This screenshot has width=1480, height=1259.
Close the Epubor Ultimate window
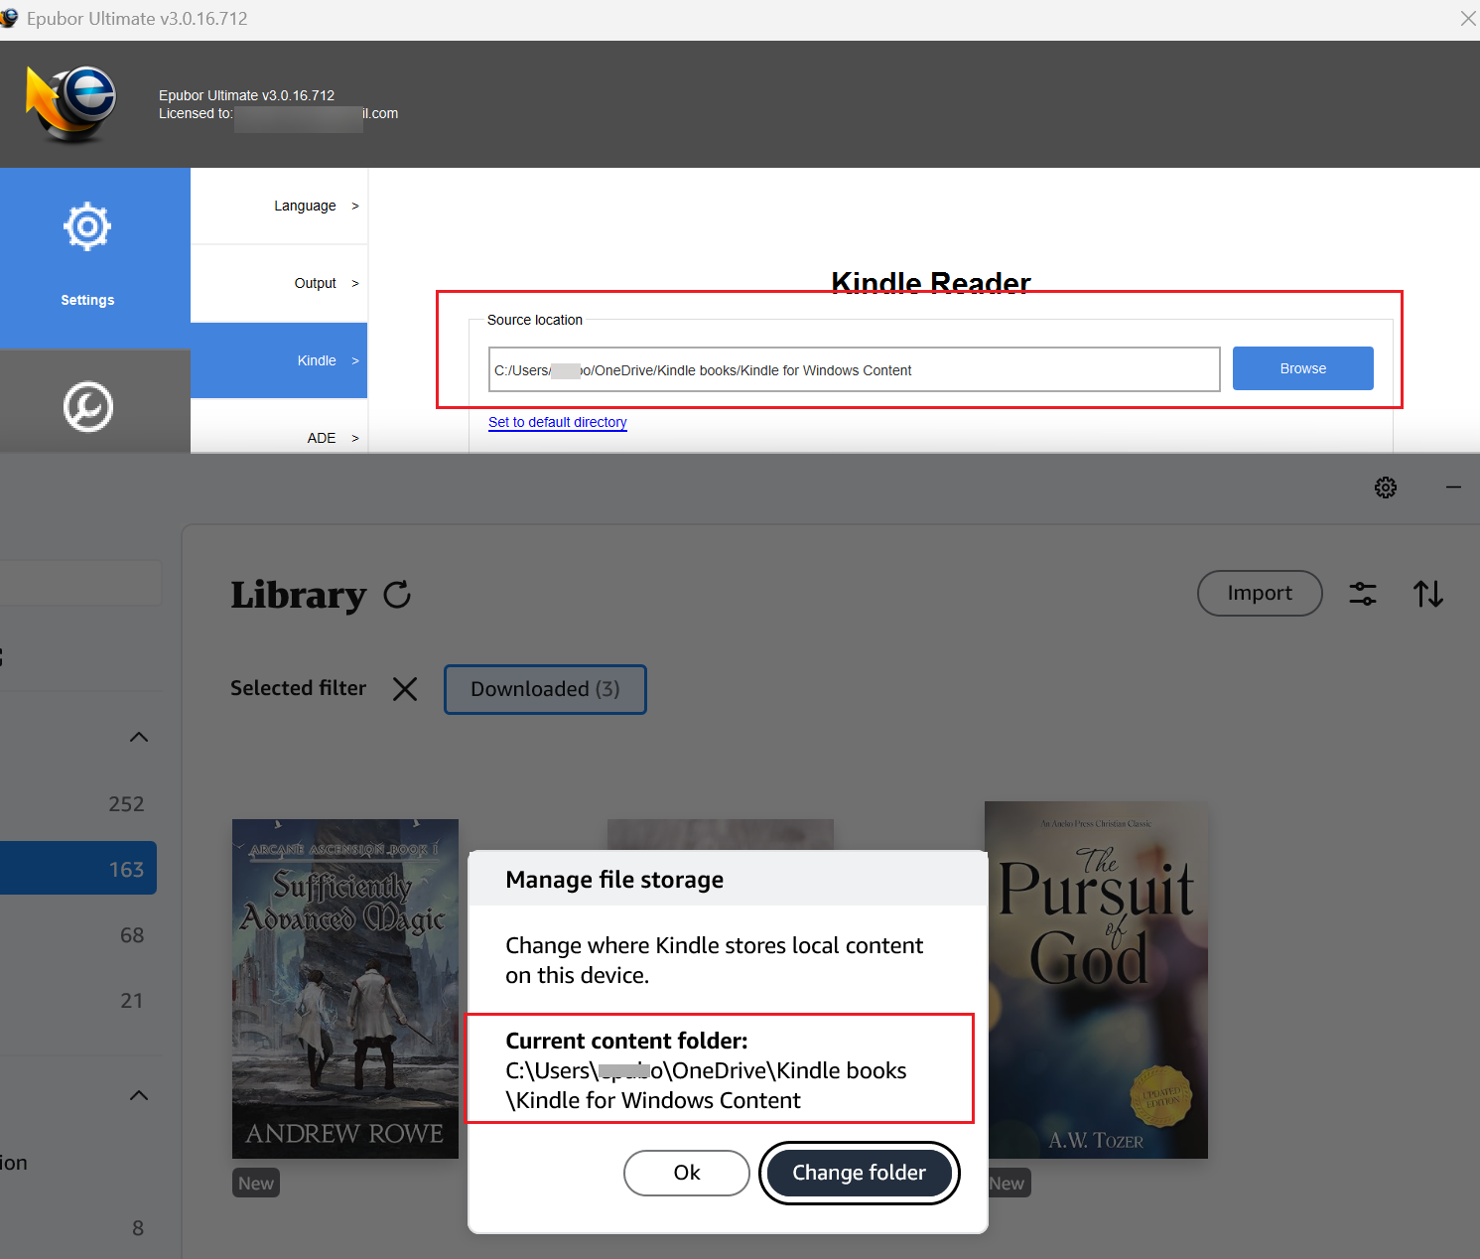tap(1467, 19)
